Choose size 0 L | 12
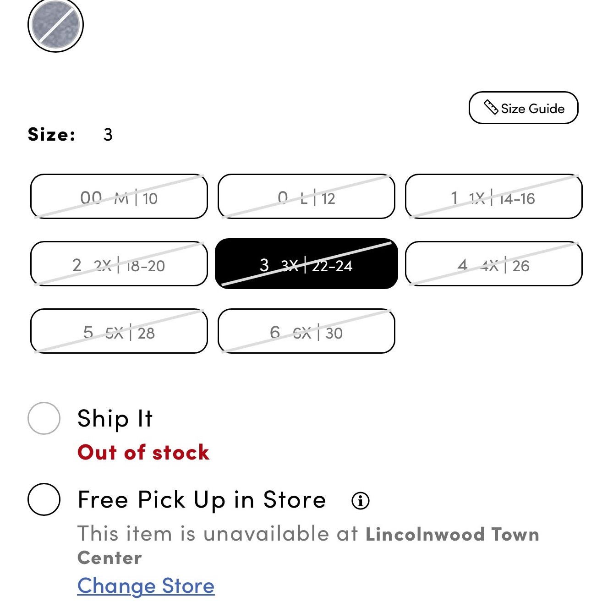Screen dimensions: 613x613 pyautogui.click(x=306, y=197)
